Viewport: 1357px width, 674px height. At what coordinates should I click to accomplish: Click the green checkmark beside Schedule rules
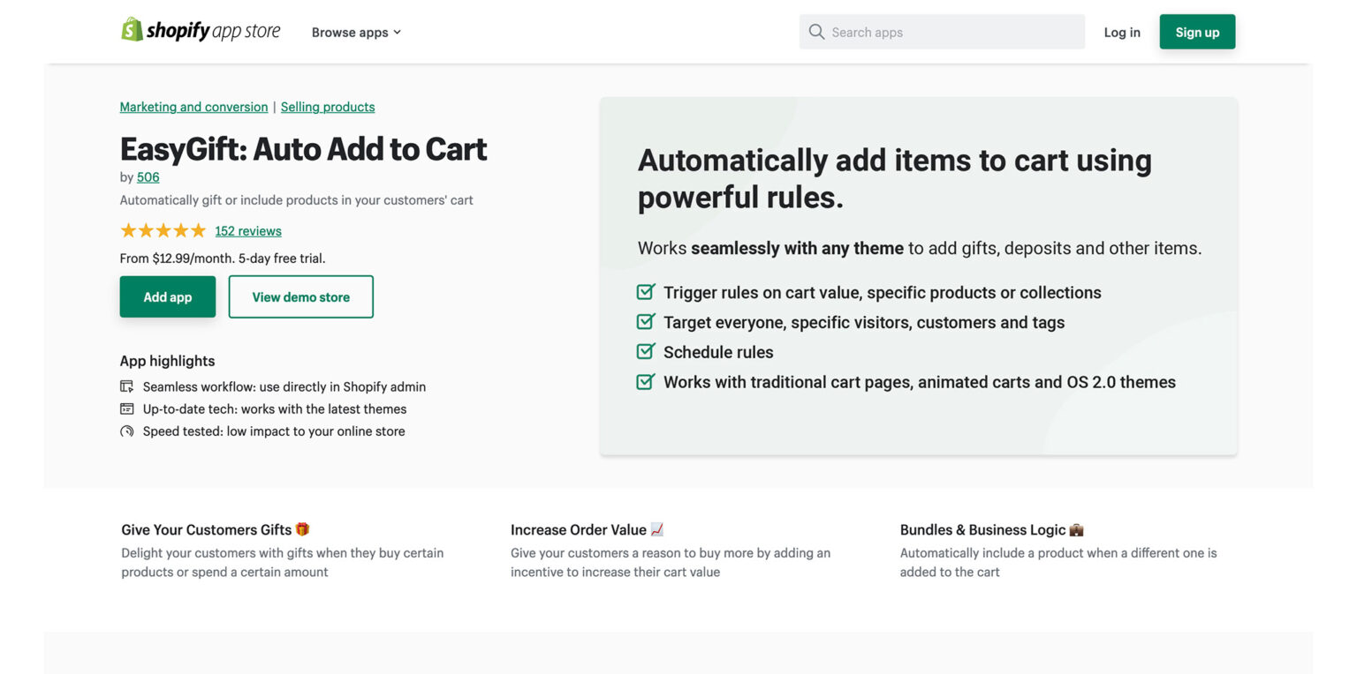pos(645,350)
